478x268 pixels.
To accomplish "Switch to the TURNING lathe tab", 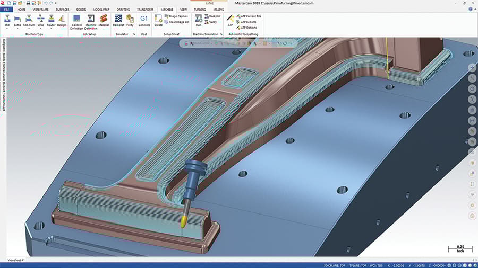I will [200, 10].
